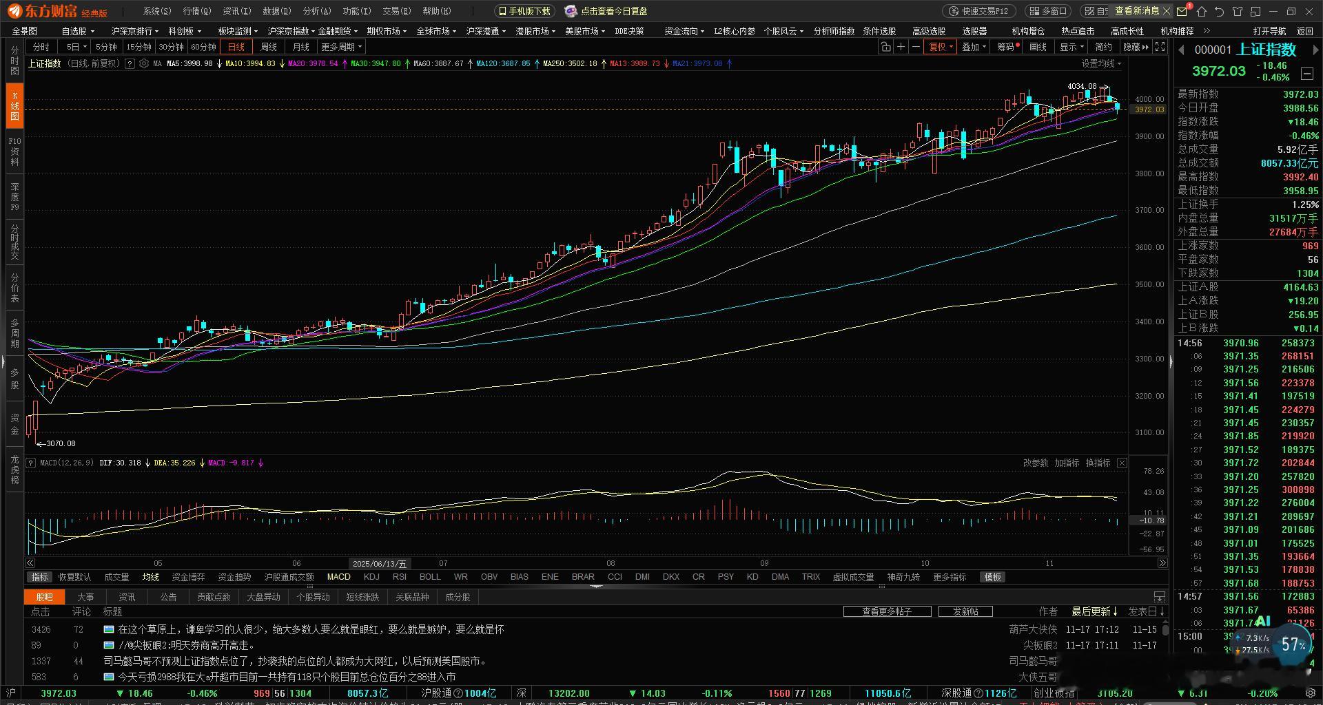Screen dimensions: 1323x705
Task: Toggle fullscreen chart view icon
Action: click(x=1160, y=47)
